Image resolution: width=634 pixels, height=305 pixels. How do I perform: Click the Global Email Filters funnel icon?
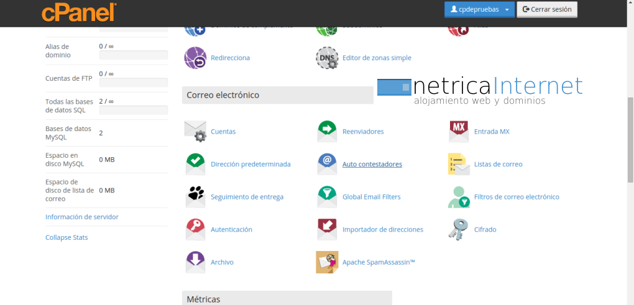327,197
